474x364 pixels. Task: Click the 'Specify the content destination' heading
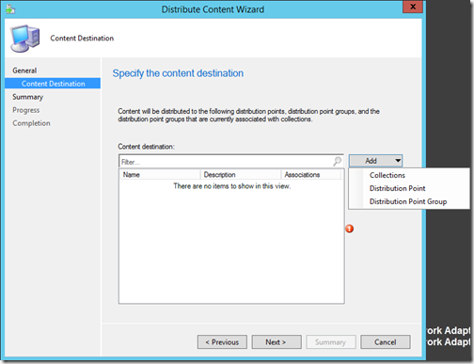(178, 73)
